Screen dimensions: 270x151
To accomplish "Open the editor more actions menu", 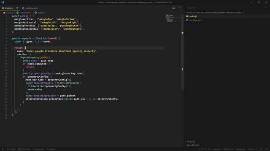I will (179, 8).
